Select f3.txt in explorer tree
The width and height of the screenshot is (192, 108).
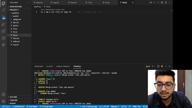(19, 35)
